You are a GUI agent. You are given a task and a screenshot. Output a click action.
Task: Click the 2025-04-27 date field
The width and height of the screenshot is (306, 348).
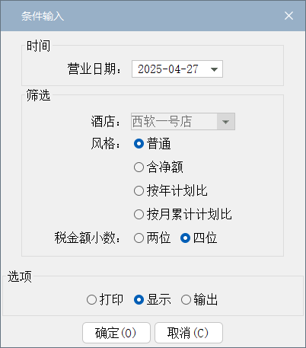[177, 69]
